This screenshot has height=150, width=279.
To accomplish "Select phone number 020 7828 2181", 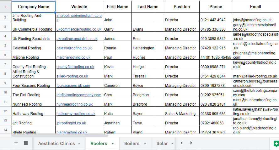I will click(x=216, y=102).
